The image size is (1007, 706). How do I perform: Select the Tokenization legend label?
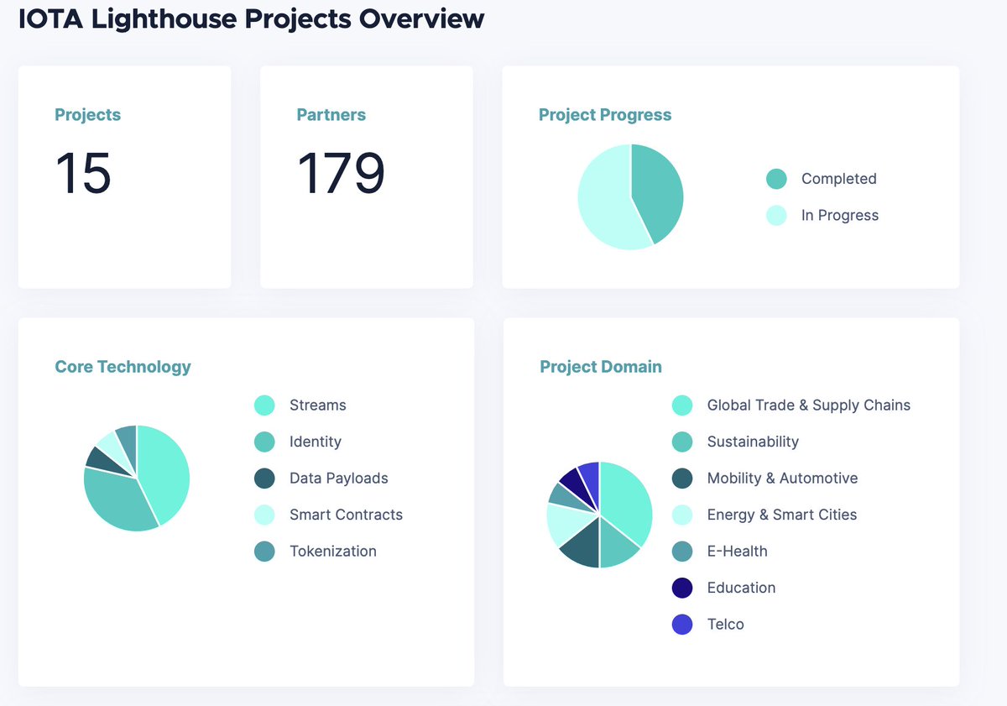(x=333, y=551)
